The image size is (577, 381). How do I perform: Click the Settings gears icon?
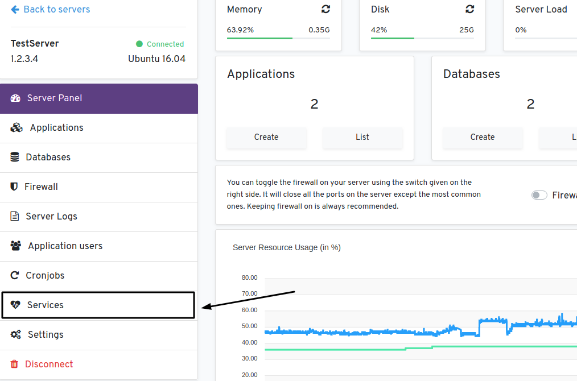[16, 334]
